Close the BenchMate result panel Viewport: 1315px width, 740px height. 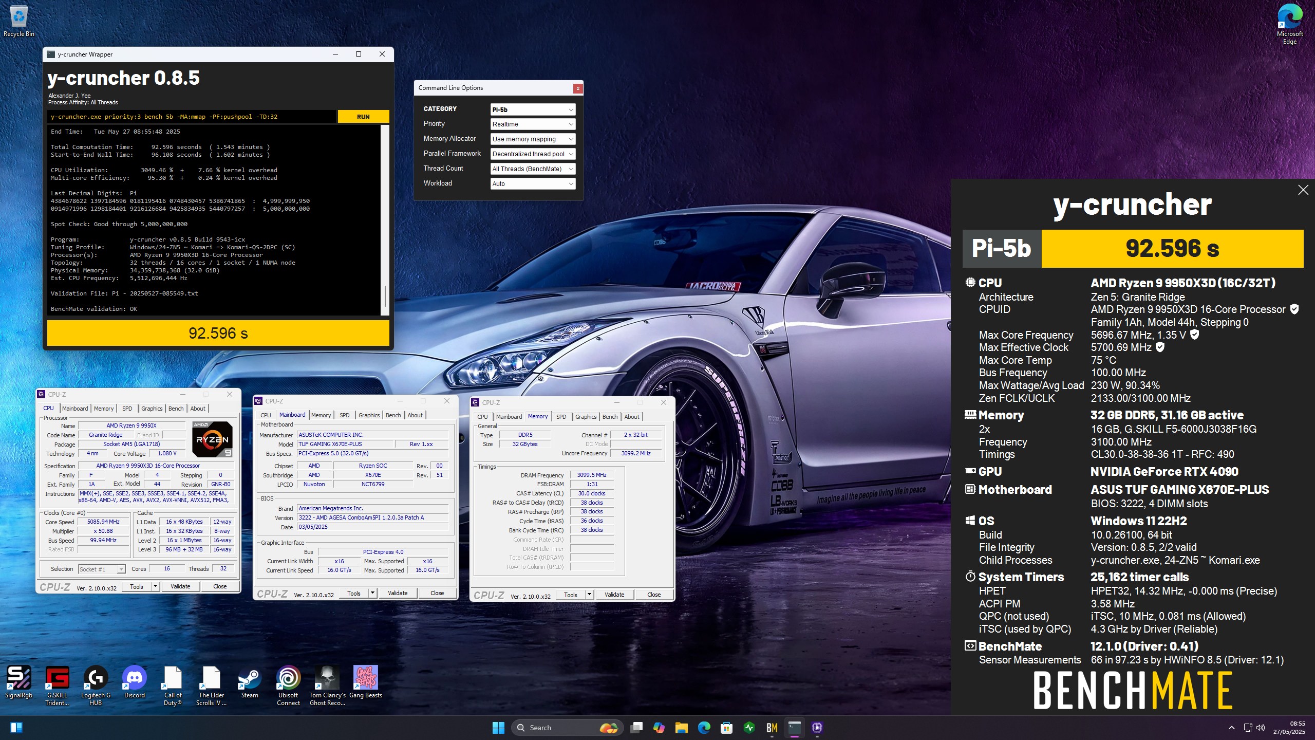pyautogui.click(x=1303, y=190)
